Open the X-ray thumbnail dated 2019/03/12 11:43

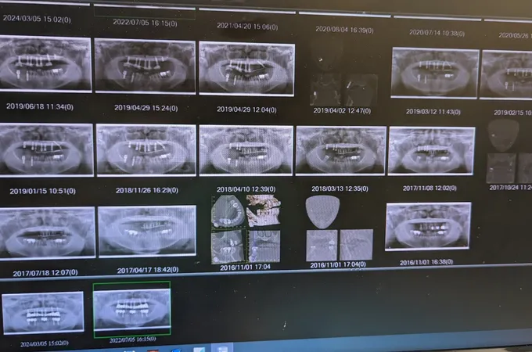(x=434, y=72)
